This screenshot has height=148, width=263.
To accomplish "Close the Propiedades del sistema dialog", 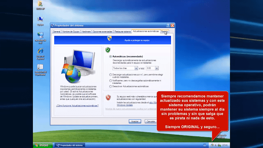I will [x=172, y=25].
